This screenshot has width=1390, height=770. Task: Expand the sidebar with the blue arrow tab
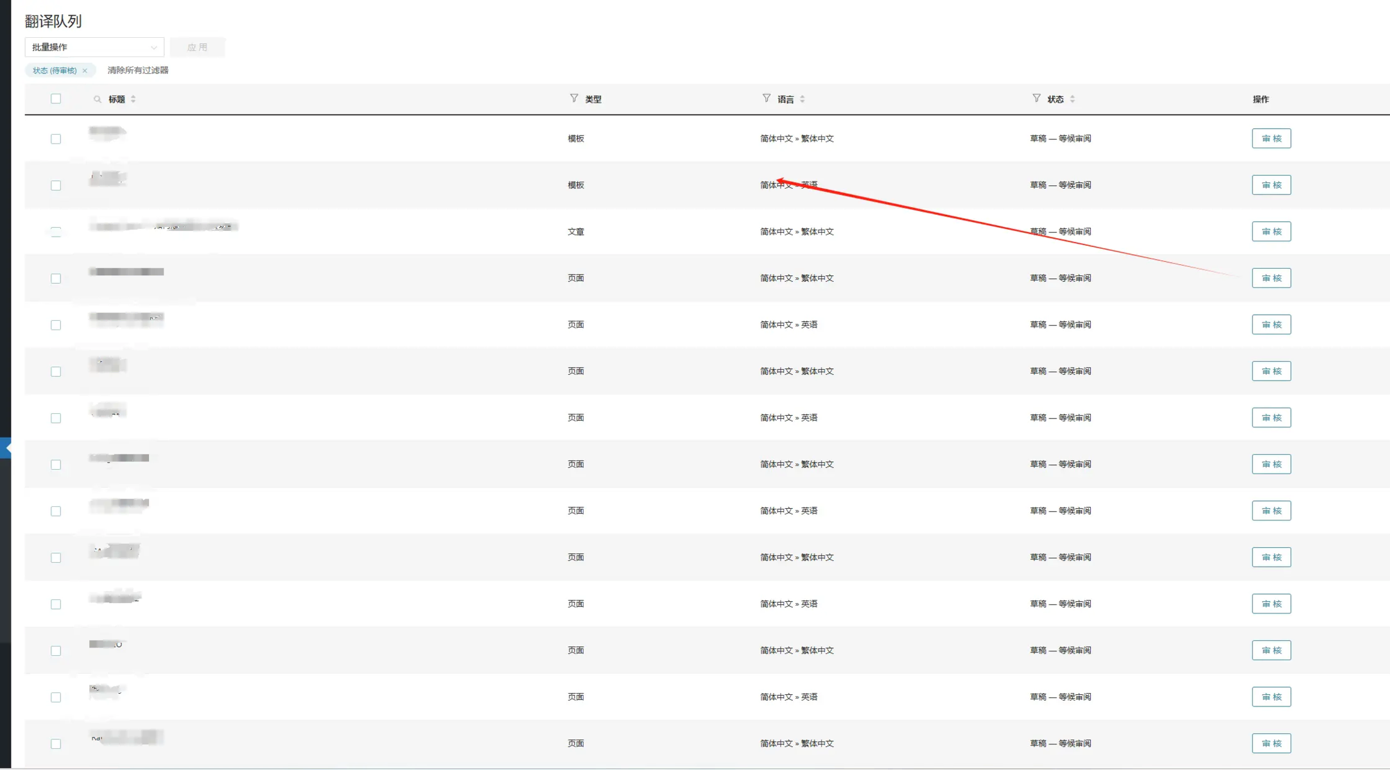point(6,448)
